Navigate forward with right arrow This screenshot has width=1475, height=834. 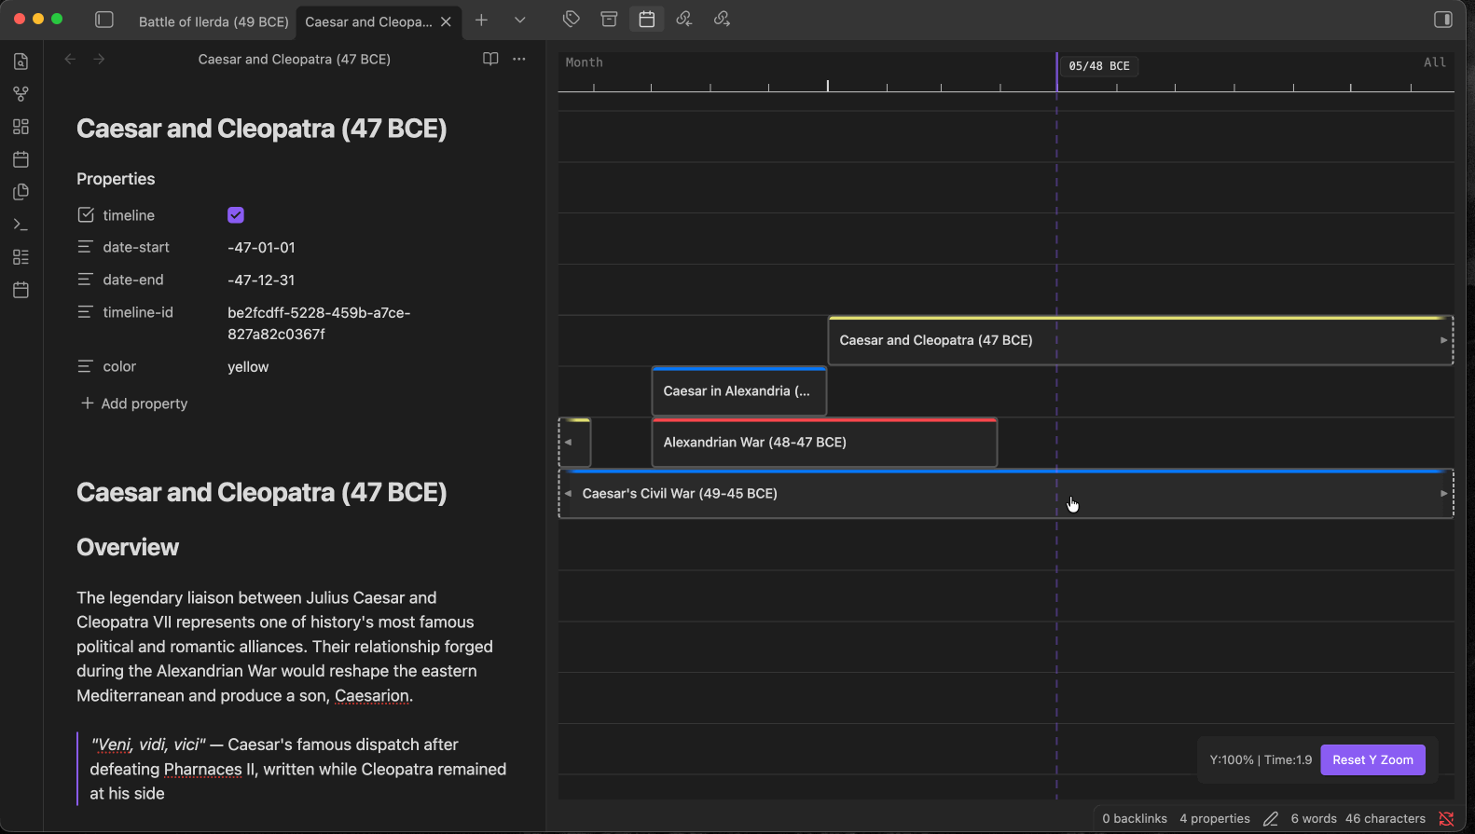tap(99, 59)
